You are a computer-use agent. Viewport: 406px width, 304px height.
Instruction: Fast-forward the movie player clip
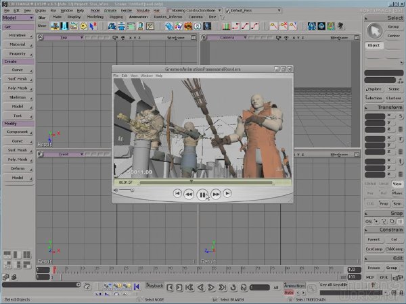coord(216,194)
